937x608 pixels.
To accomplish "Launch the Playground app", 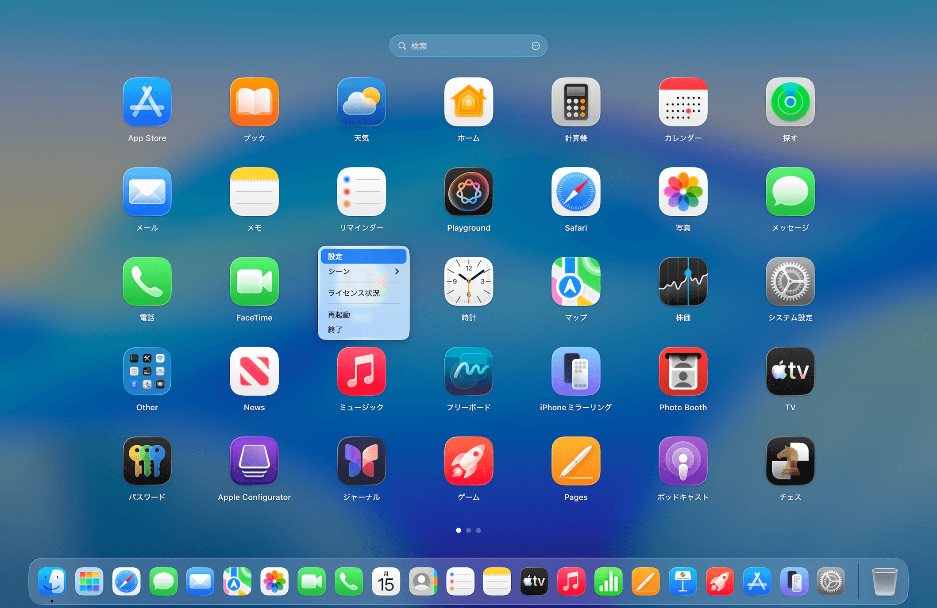I will (469, 192).
